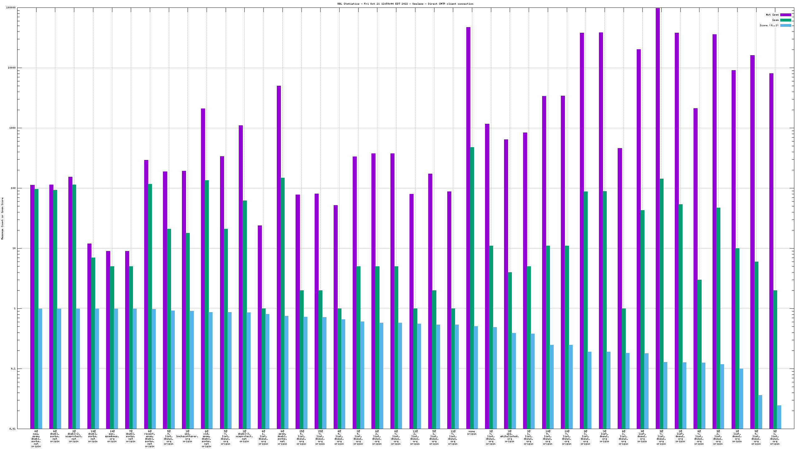This screenshot has height=449, width=799.
Task: Click the purple bar above zen.spamhaus.org
Action: pyautogui.click(x=108, y=340)
